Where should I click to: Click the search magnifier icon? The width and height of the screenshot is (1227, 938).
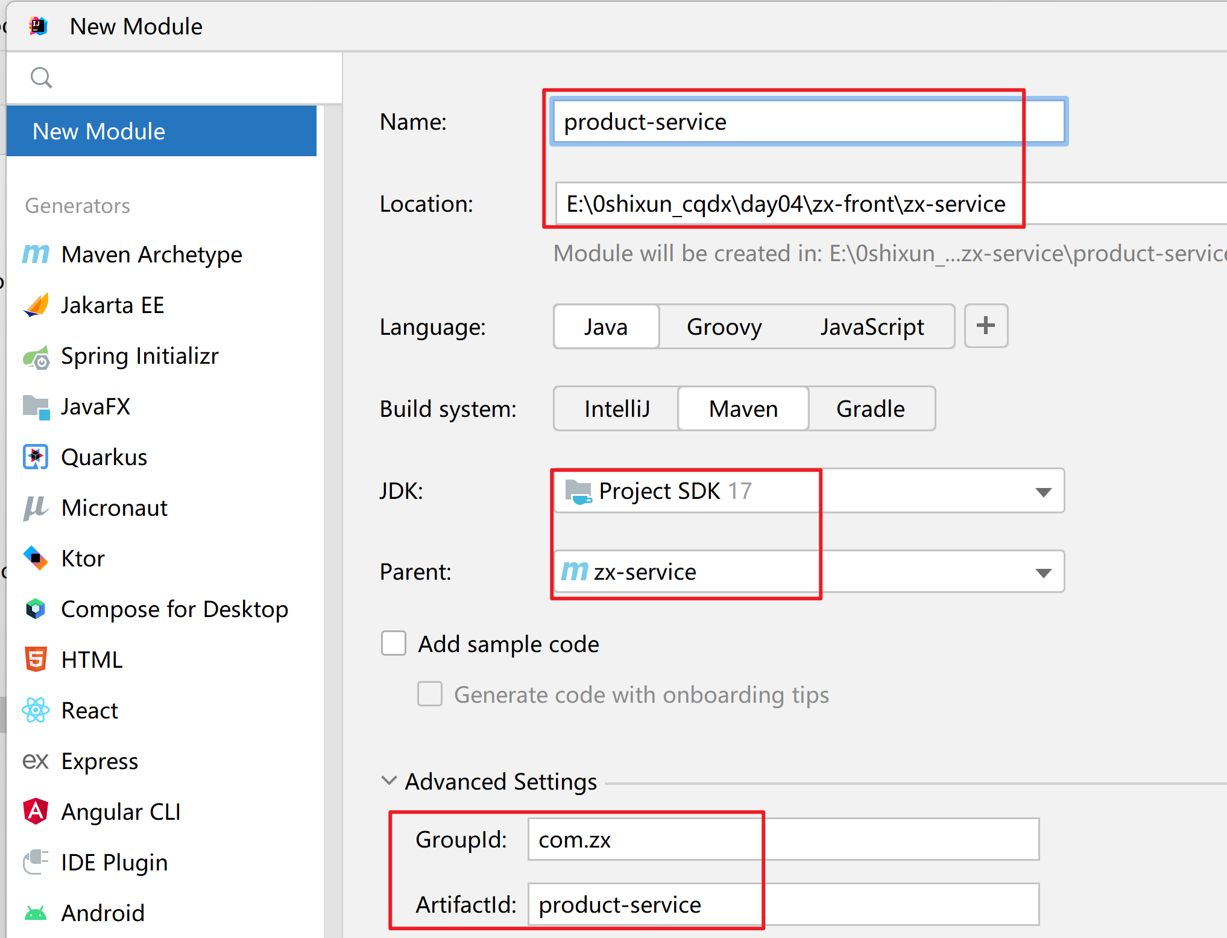pos(42,78)
